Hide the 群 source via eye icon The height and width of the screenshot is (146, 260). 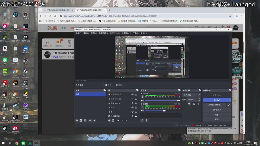pos(132,112)
